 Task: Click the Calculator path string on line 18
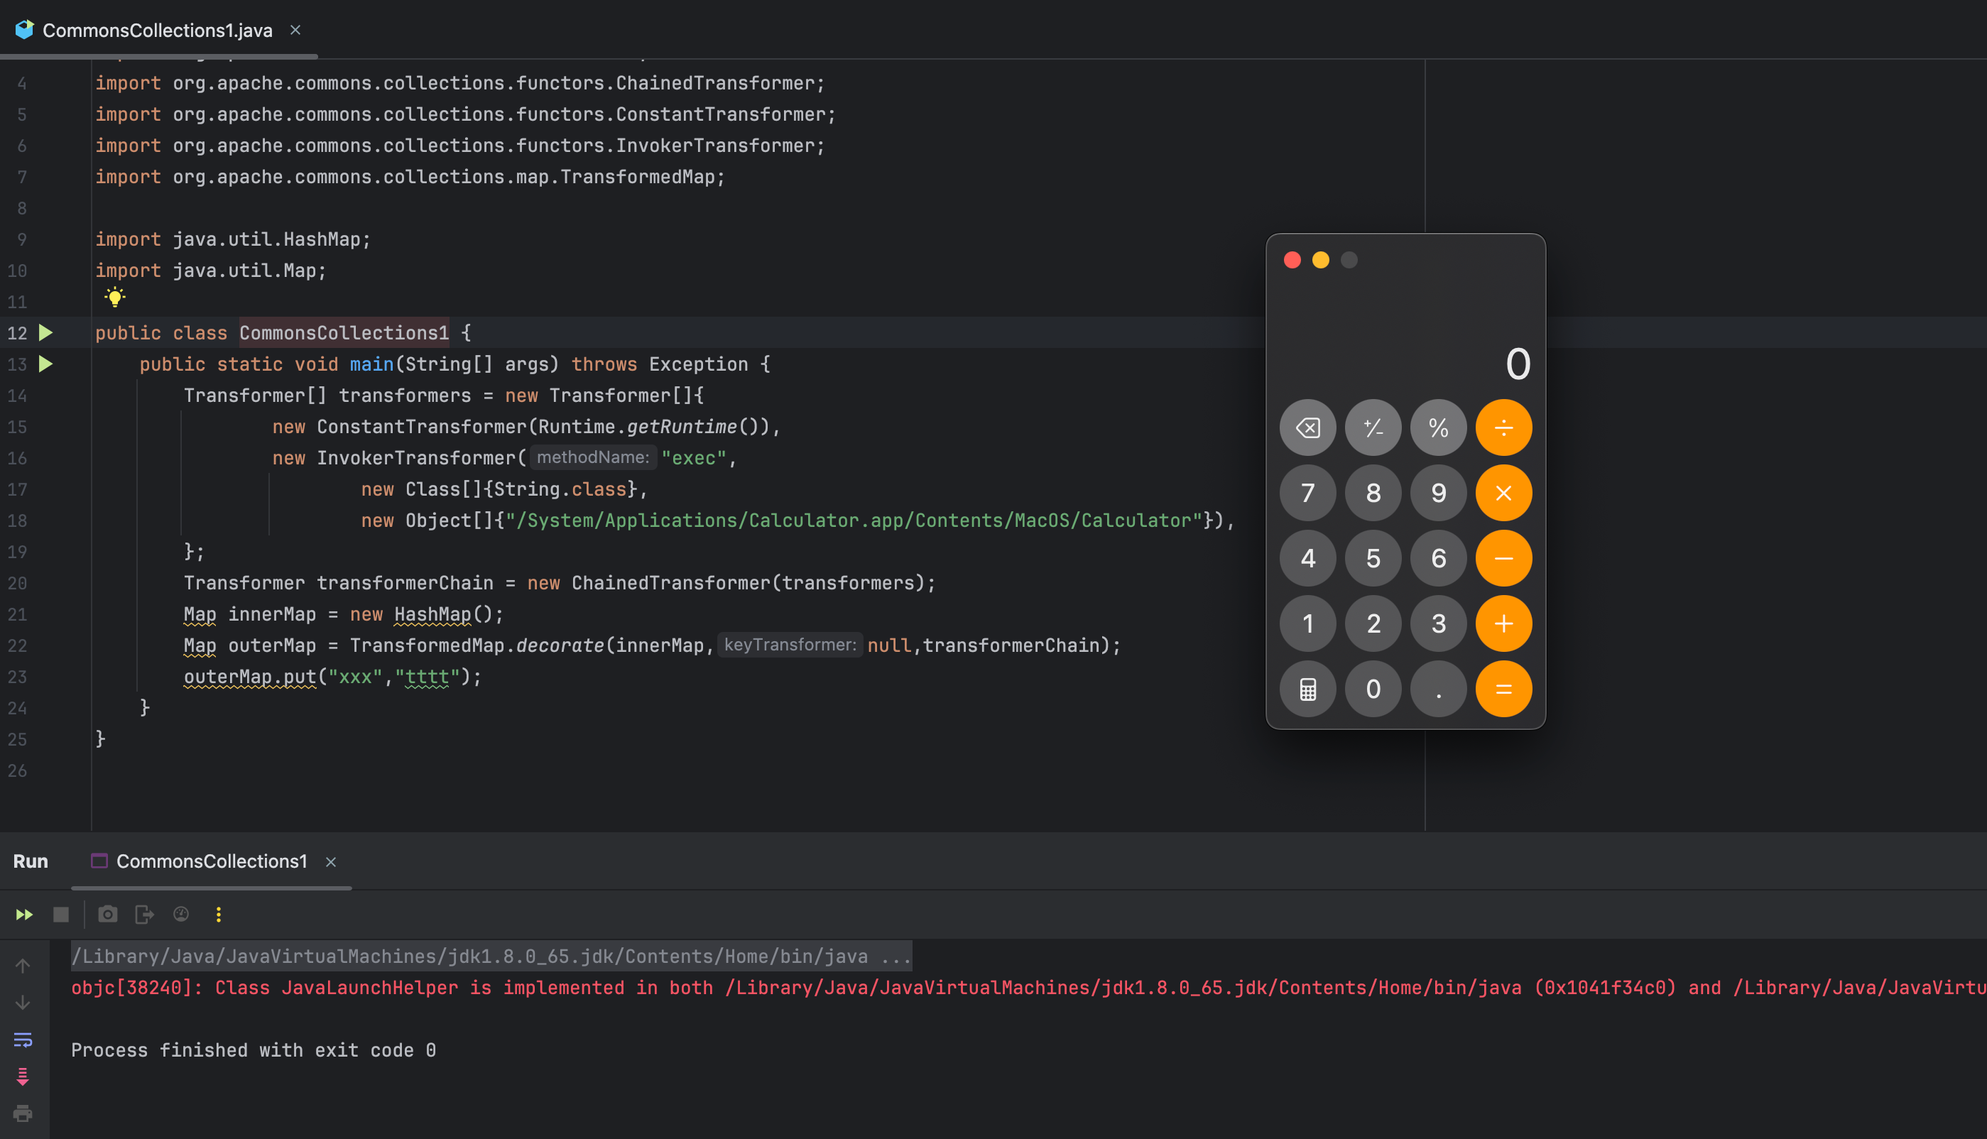tap(854, 521)
